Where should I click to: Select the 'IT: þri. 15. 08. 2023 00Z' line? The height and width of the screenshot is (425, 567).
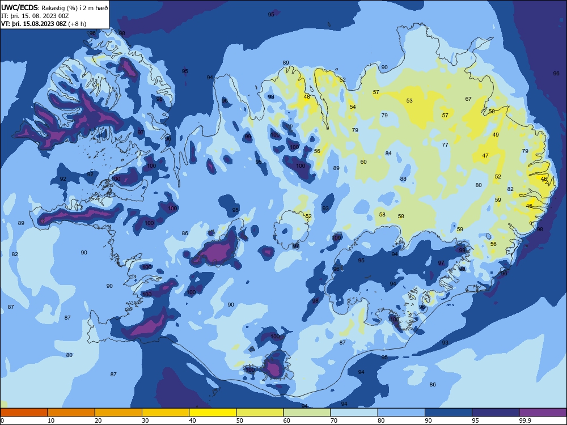point(35,16)
